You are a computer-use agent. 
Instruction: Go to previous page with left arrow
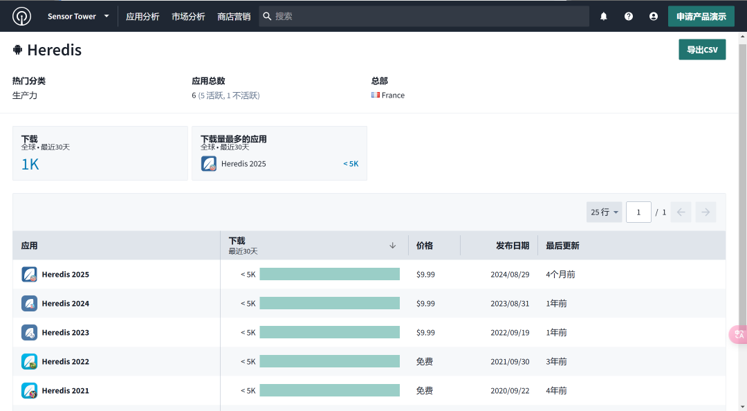[681, 212]
